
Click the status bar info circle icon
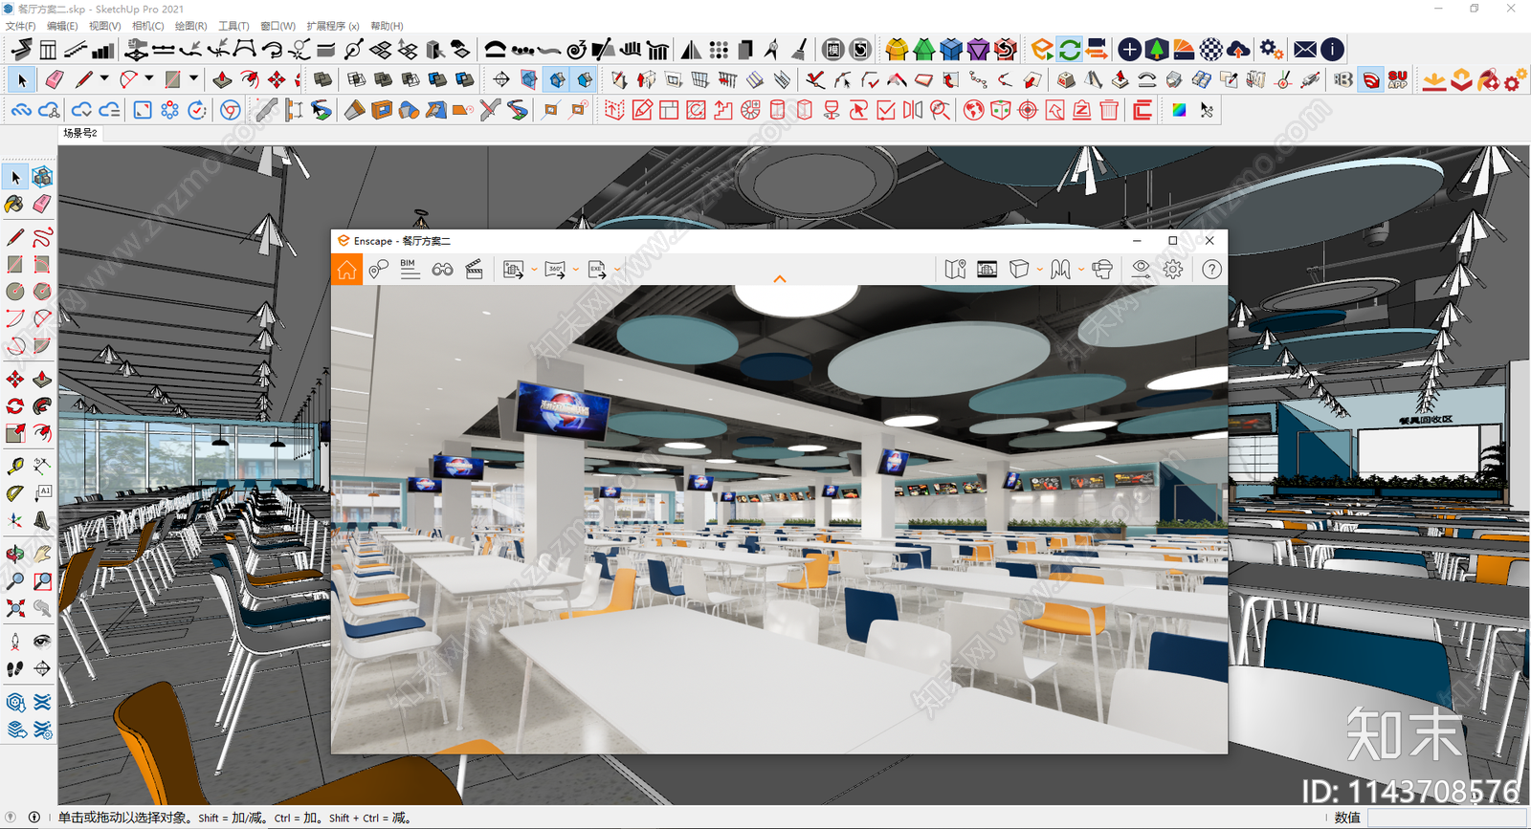coord(34,818)
